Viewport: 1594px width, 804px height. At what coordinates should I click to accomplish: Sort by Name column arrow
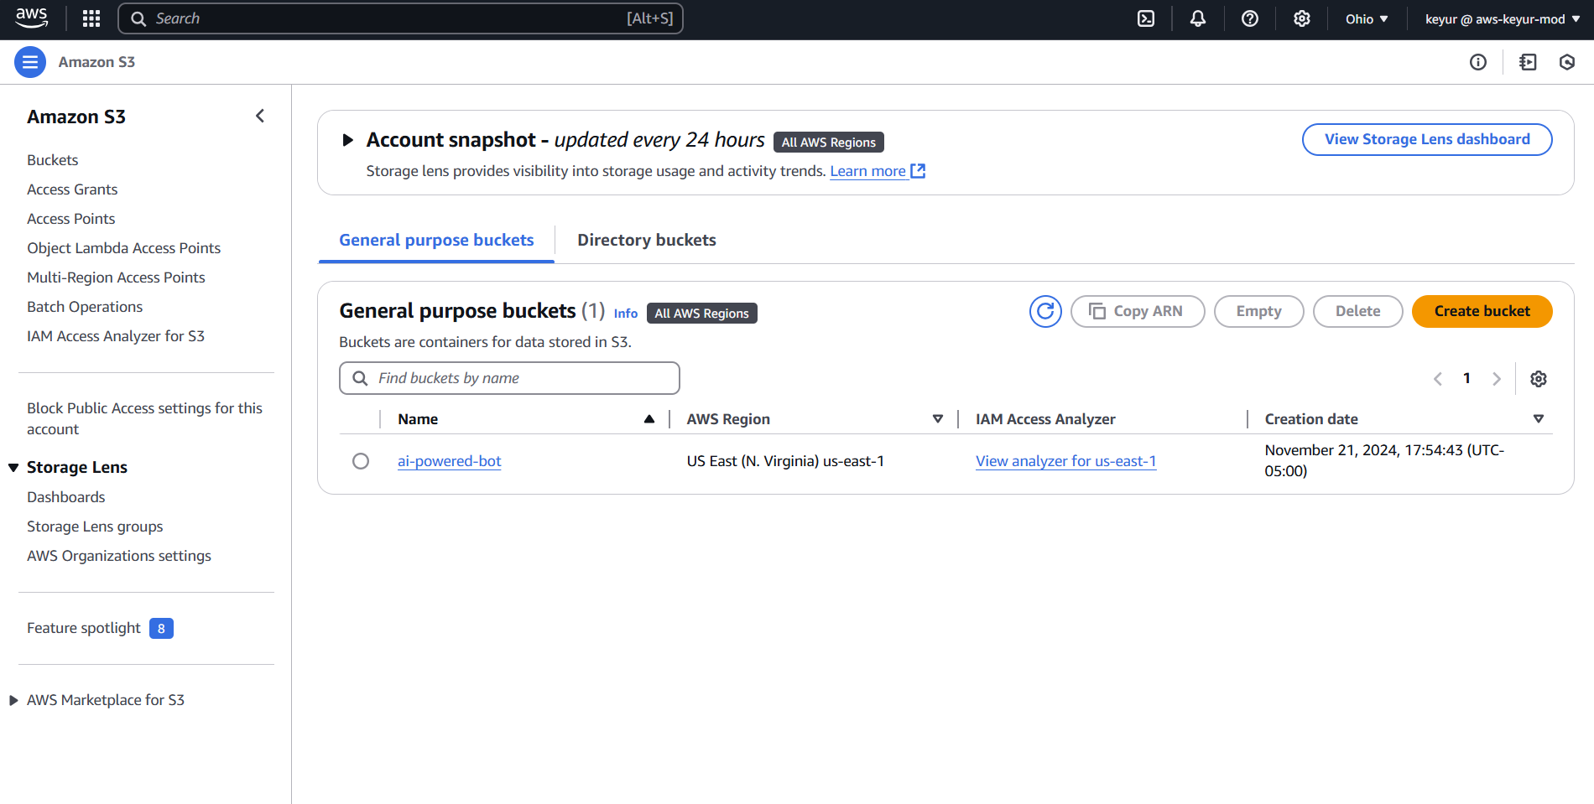tap(649, 419)
